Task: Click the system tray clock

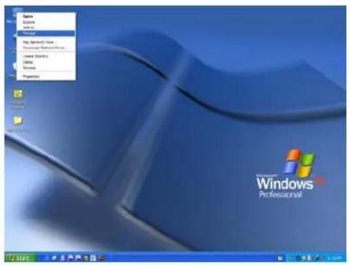Action: [335, 258]
